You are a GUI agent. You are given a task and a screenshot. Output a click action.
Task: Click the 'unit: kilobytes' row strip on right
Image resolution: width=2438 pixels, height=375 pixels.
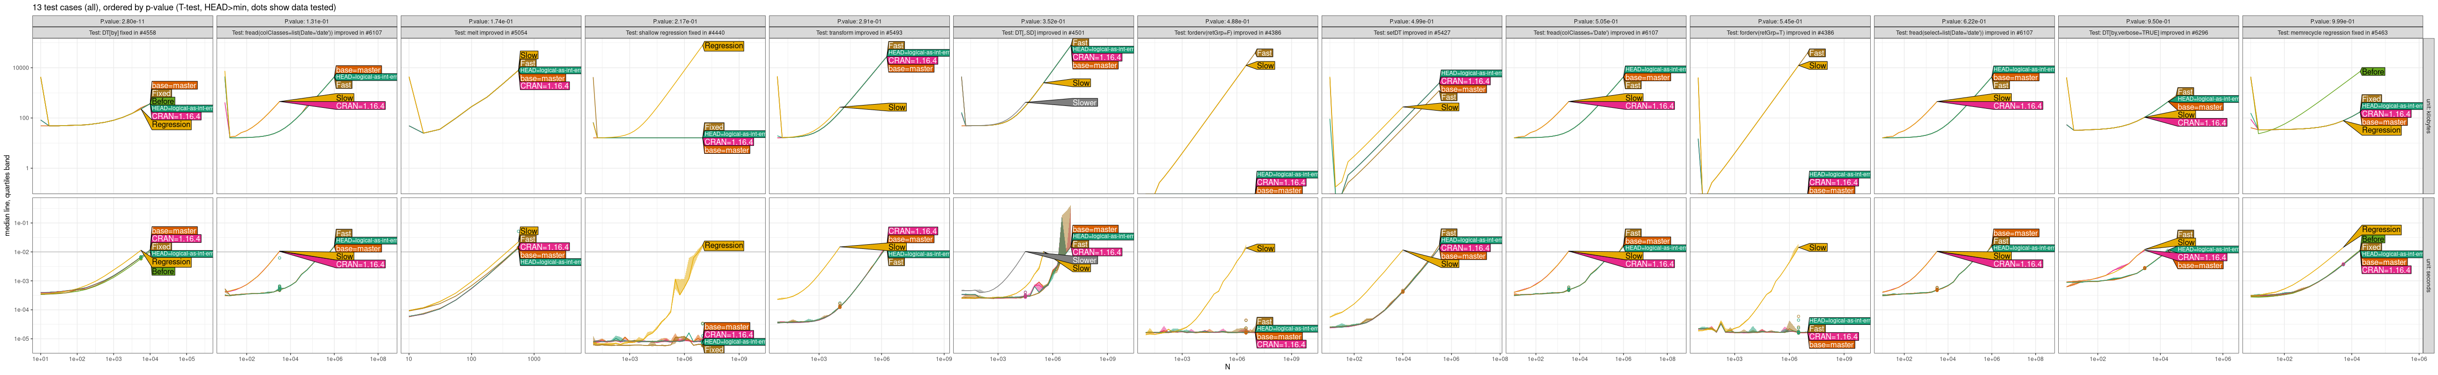pyautogui.click(x=2429, y=115)
